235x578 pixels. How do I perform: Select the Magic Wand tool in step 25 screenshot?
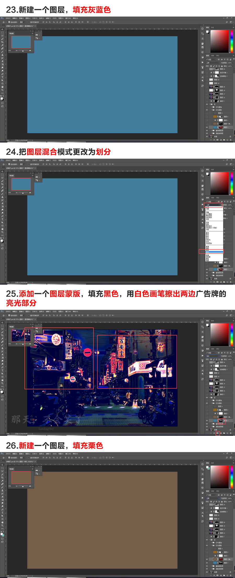(x=2, y=332)
